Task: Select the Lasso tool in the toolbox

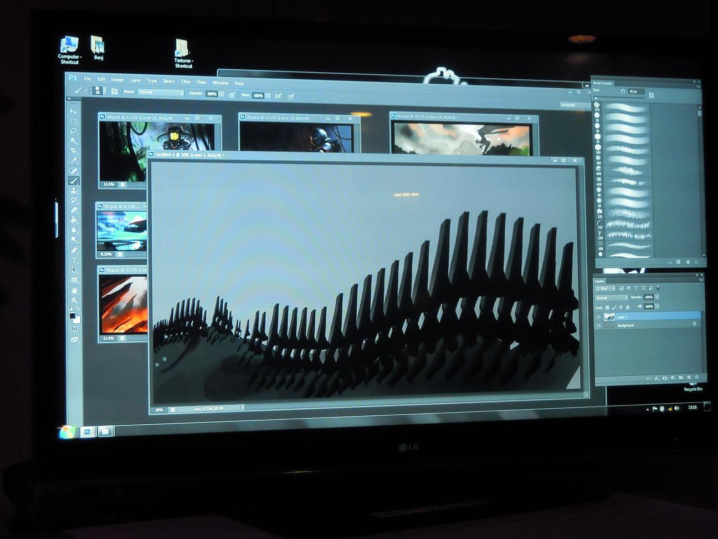Action: pos(73,131)
